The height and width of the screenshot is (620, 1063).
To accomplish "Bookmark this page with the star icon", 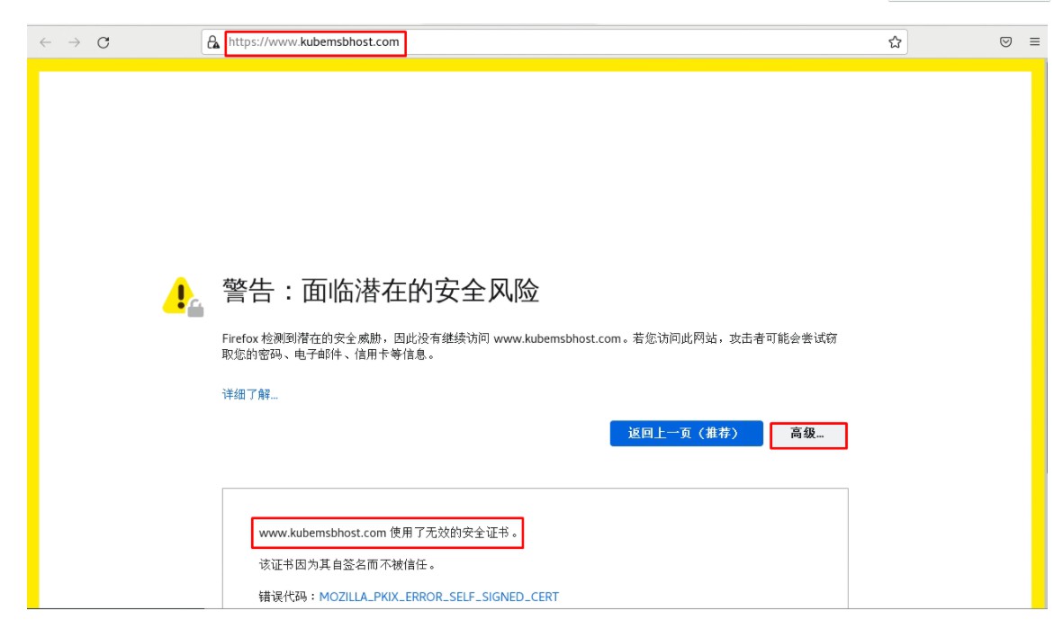I will coord(895,42).
